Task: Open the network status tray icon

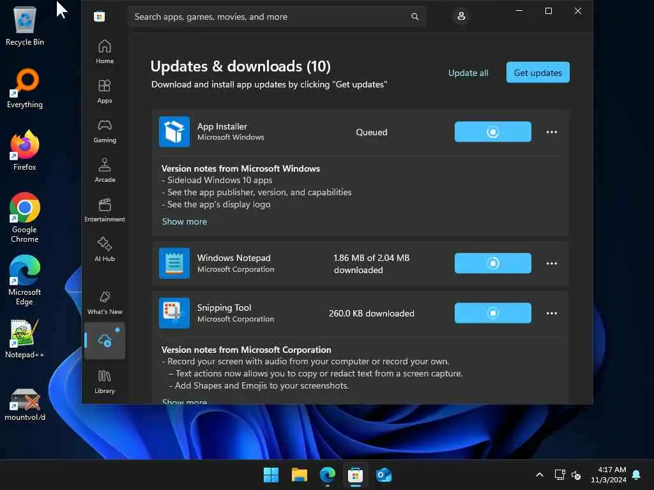Action: click(559, 475)
